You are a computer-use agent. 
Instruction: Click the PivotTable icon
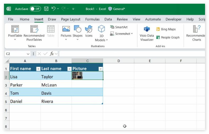tap(15, 29)
